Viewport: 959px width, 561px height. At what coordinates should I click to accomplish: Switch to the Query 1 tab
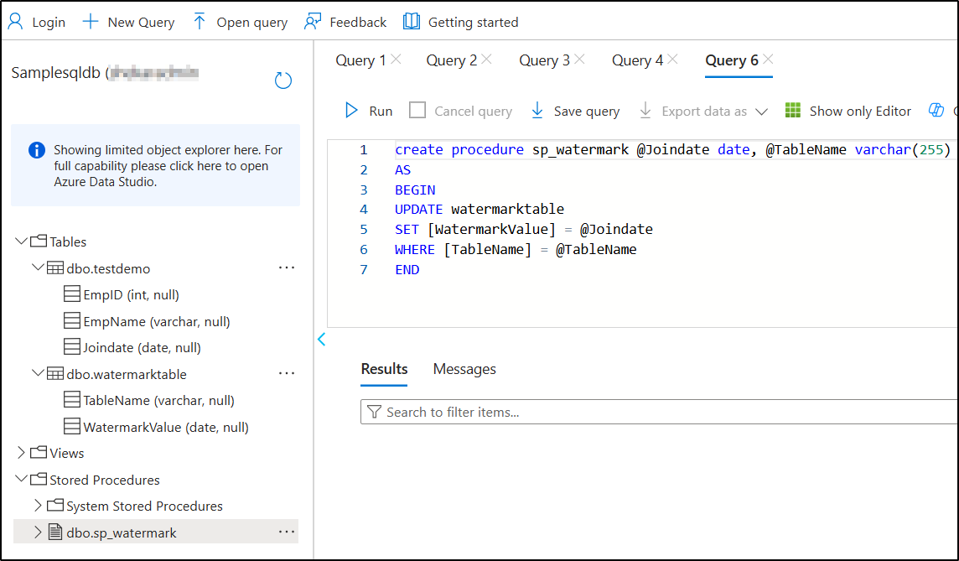(x=360, y=60)
